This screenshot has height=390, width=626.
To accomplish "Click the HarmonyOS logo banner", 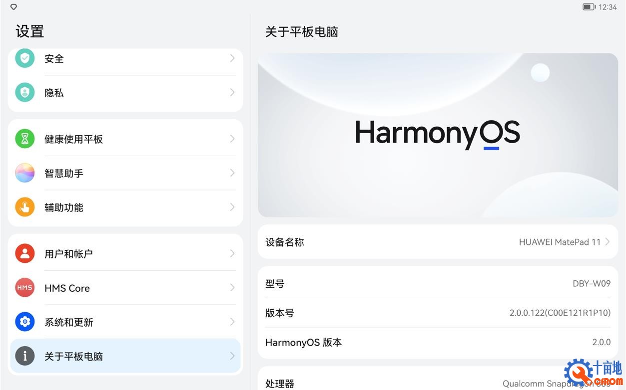I will (x=437, y=135).
